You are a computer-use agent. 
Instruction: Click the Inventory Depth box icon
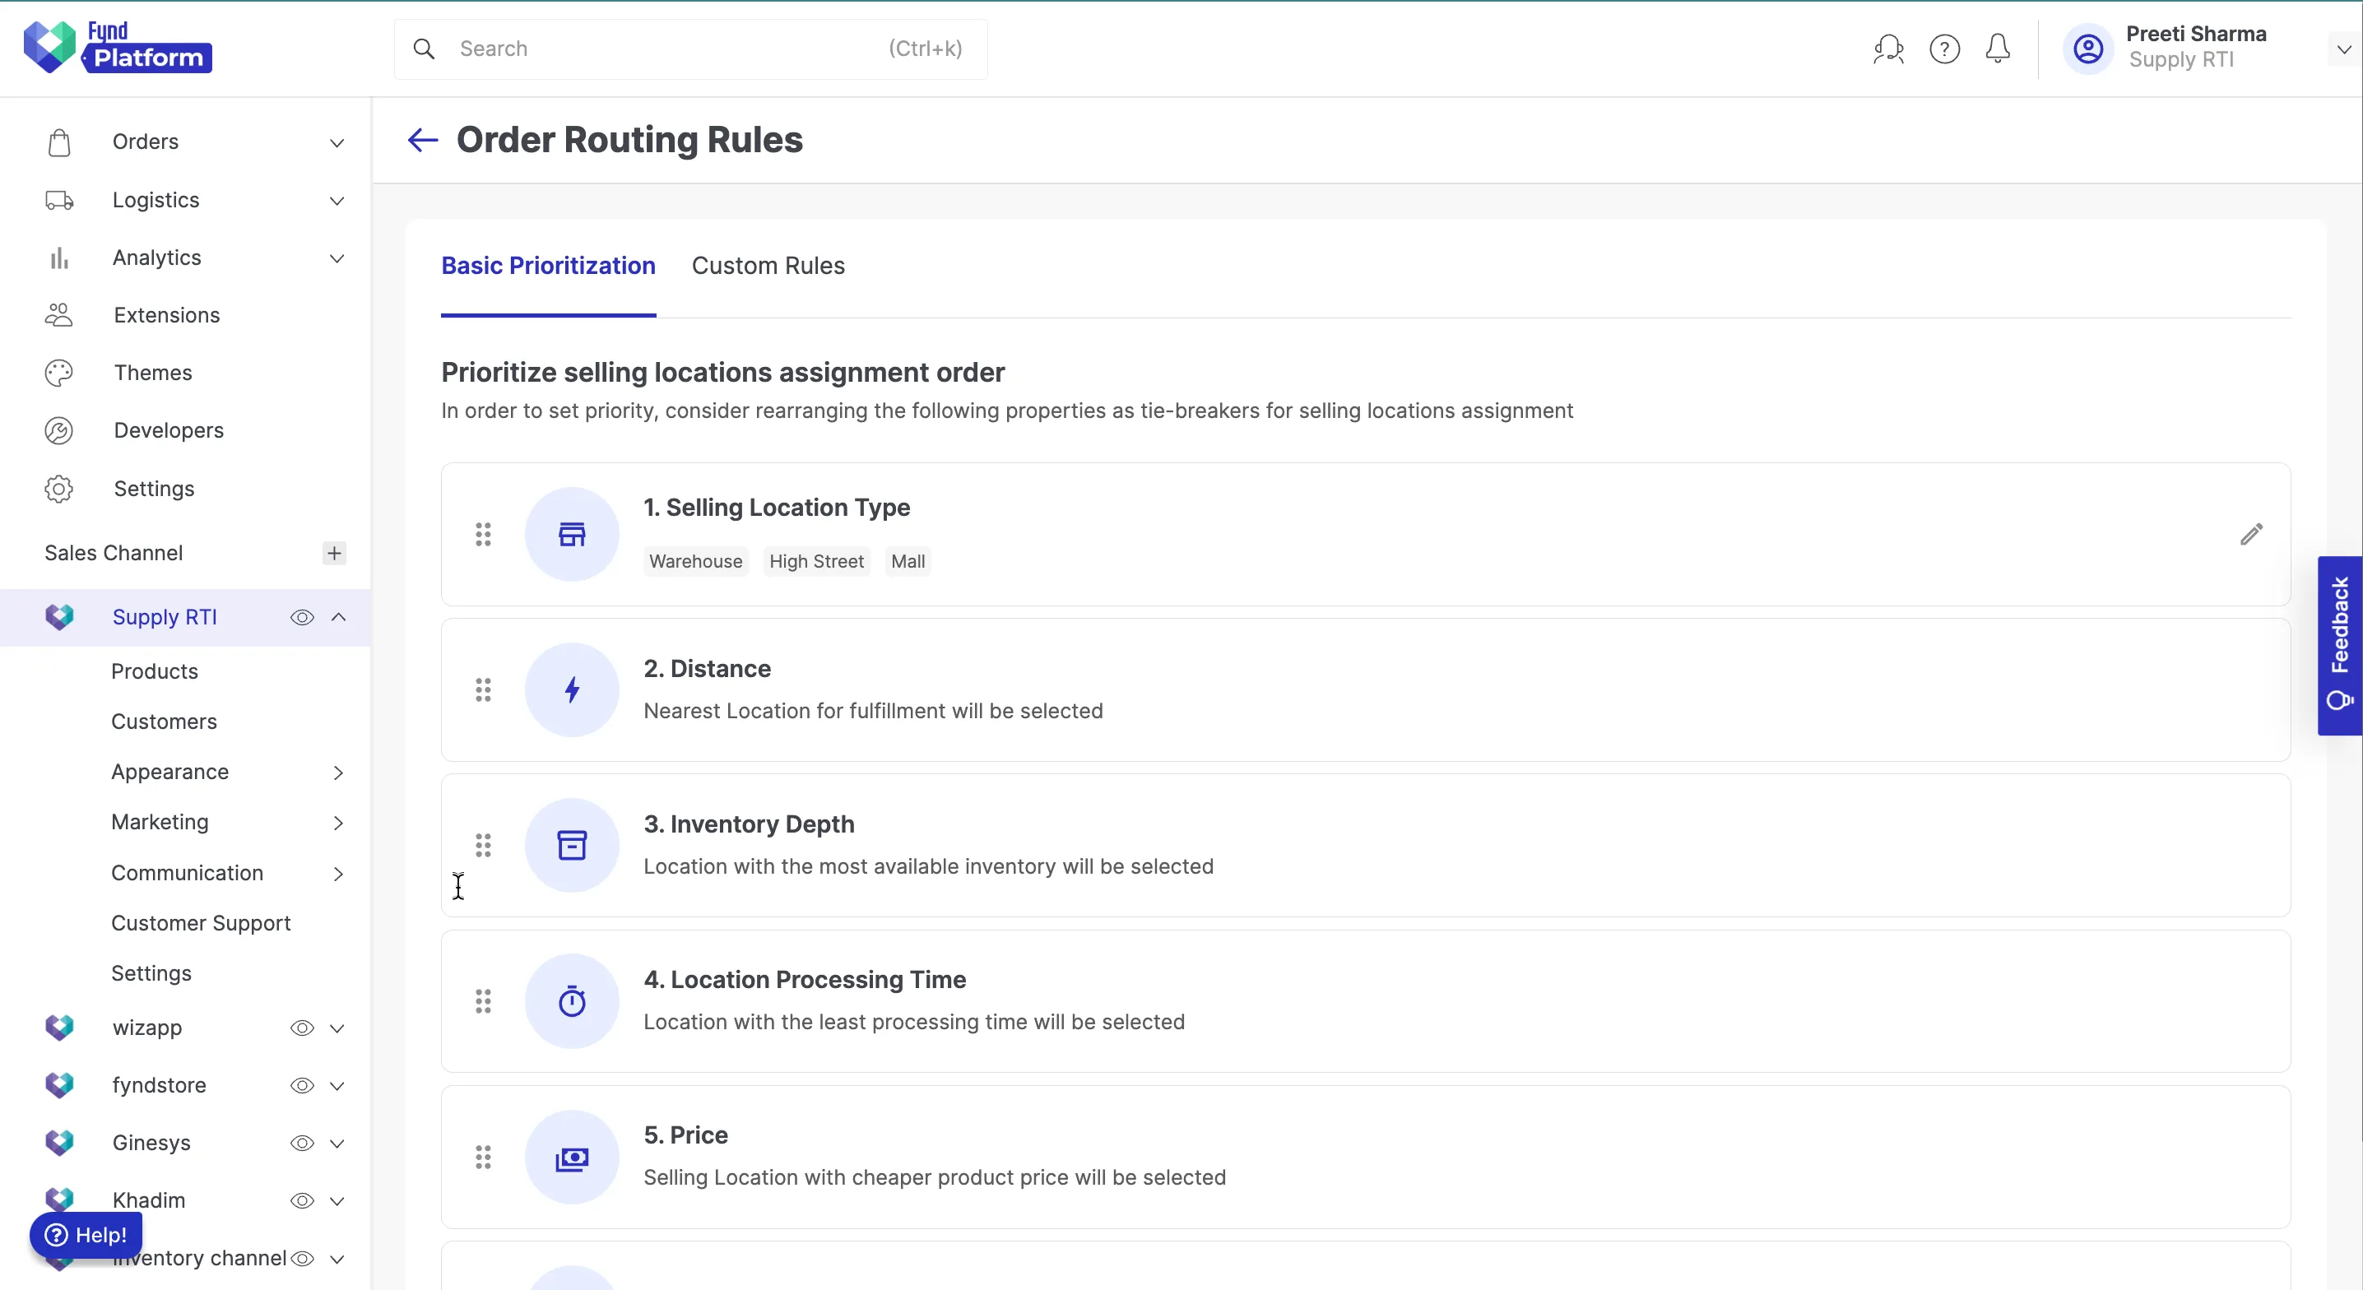pyautogui.click(x=572, y=845)
